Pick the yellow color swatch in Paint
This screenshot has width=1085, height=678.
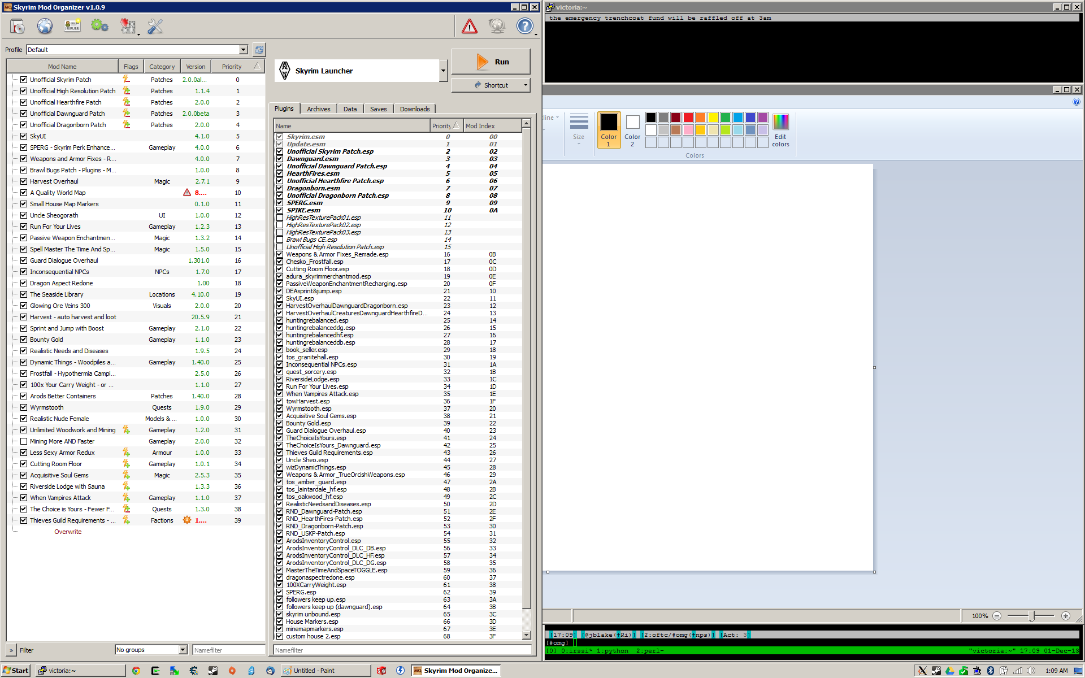(713, 118)
